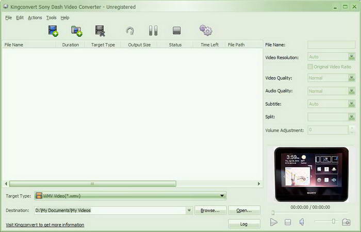Take a snapshot with the camera folder icon
Image resolution: width=361 pixels, height=232 pixels.
[346, 222]
